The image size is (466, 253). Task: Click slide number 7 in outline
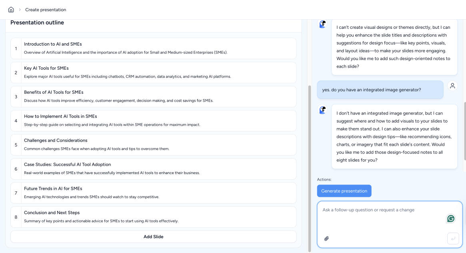point(16,193)
